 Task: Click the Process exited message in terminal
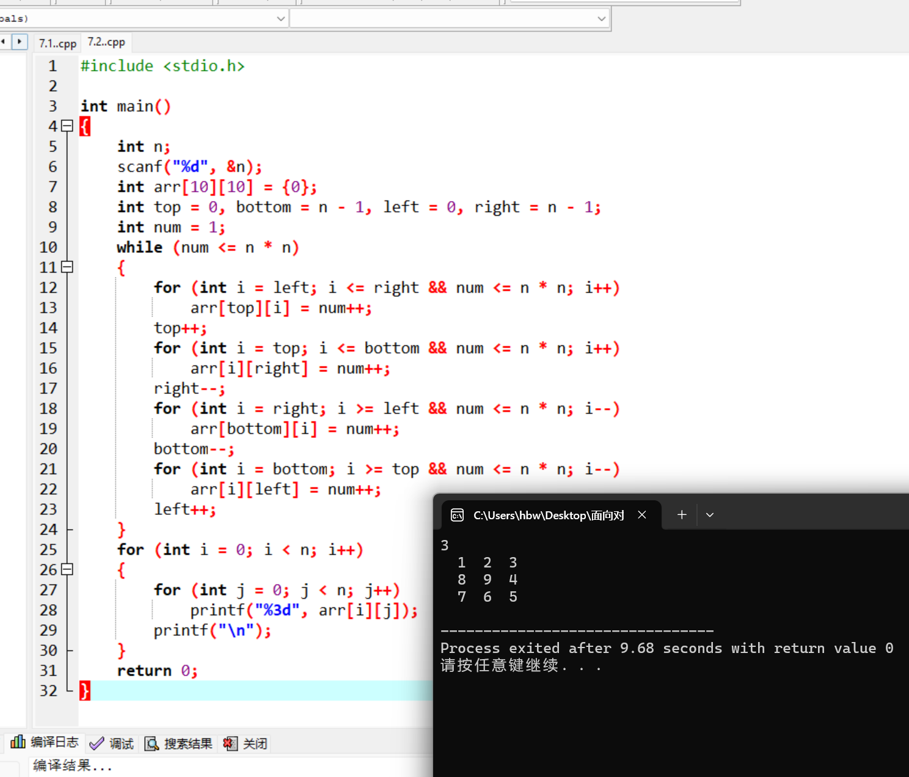pyautogui.click(x=666, y=648)
